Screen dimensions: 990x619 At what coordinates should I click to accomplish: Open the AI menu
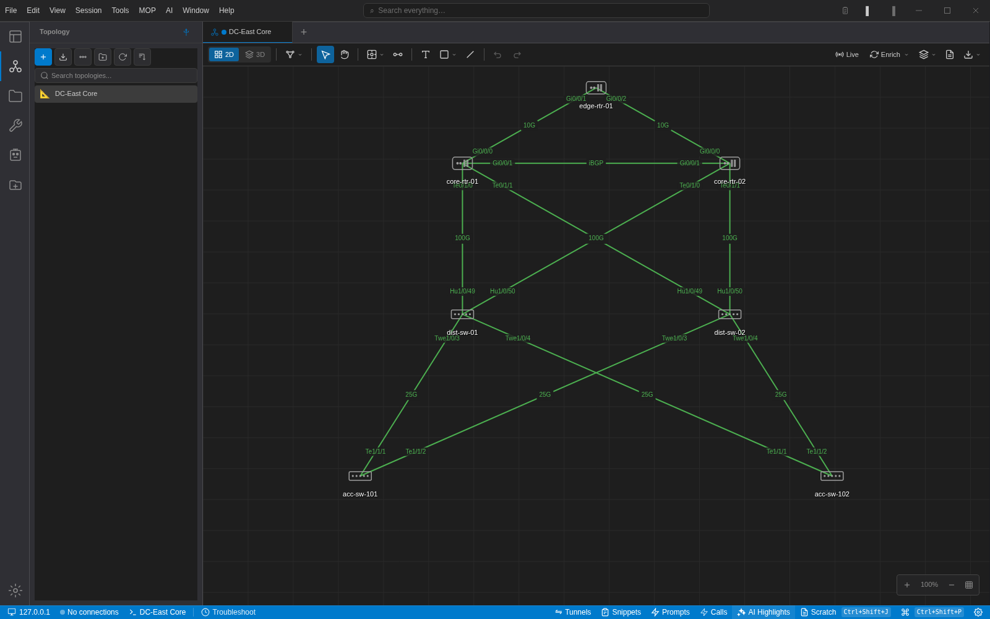pos(169,11)
